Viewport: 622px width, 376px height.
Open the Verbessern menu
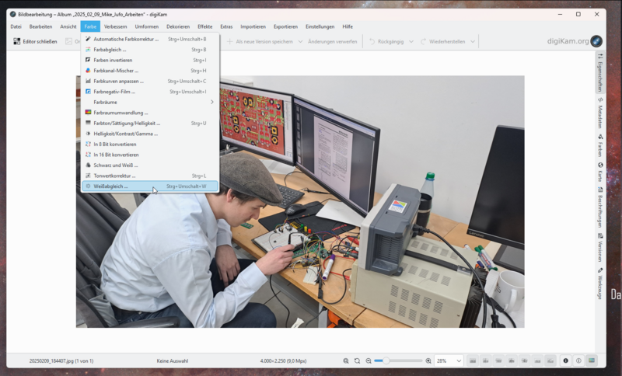coord(115,26)
